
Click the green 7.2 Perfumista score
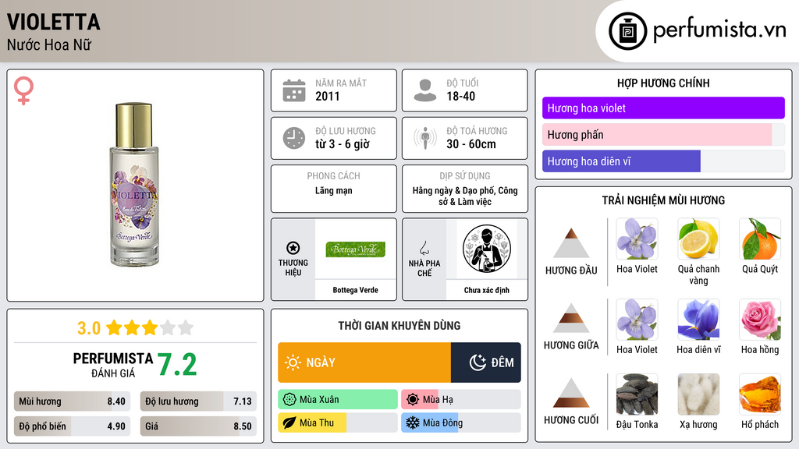coord(177,365)
